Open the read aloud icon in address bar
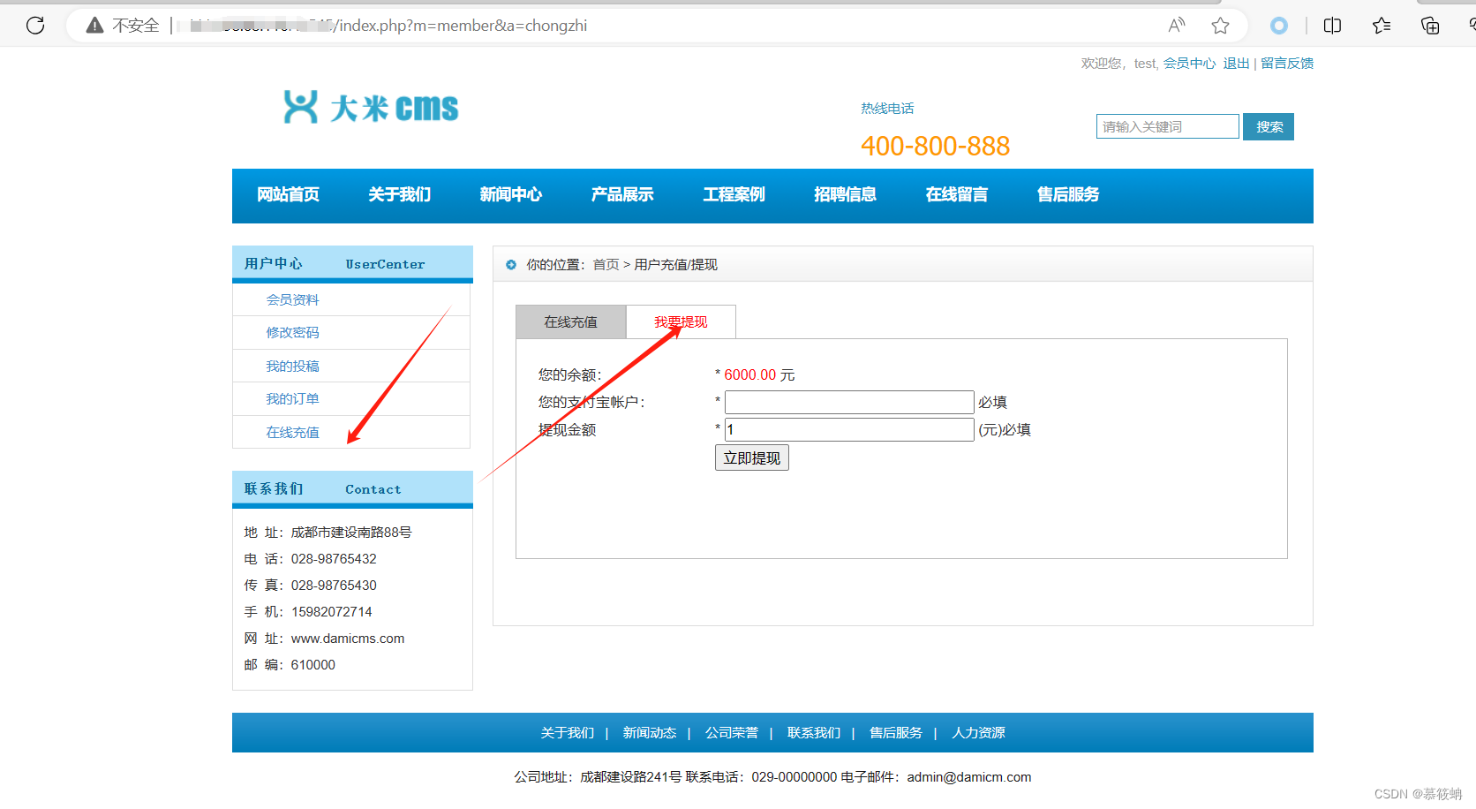The width and height of the screenshot is (1476, 809). pos(1177,25)
